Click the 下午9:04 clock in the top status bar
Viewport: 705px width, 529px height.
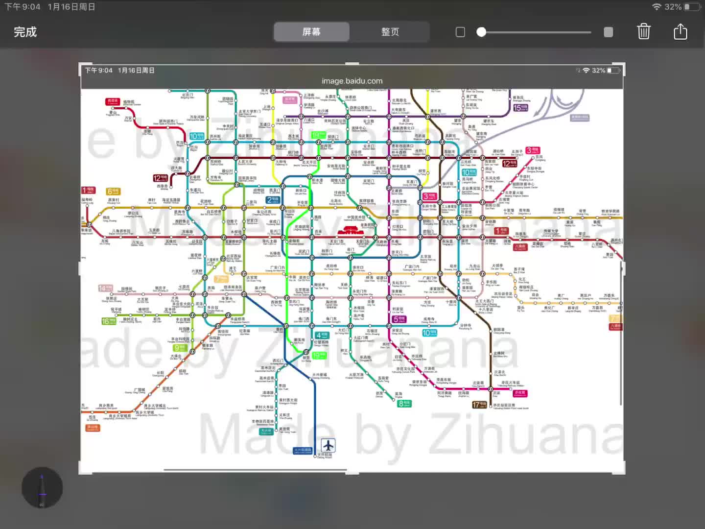[23, 7]
